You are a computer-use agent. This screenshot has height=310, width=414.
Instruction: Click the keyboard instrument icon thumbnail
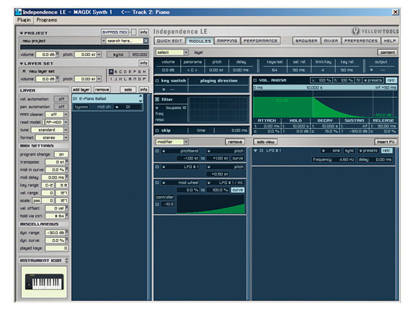pos(44,282)
